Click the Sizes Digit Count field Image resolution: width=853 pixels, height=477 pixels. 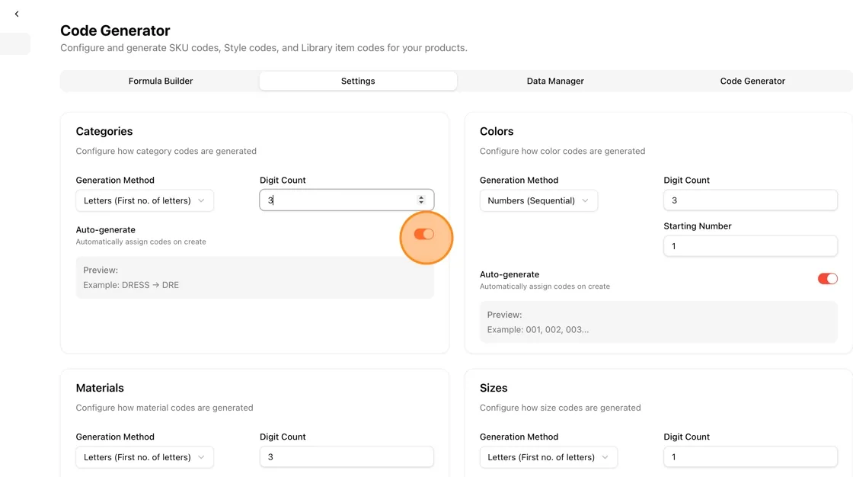[750, 457]
